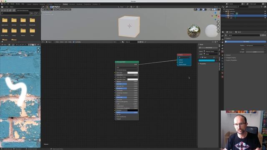This screenshot has height=150, width=267.
Task: Toggle camera view gizmo in viewport
Action: pos(218,28)
